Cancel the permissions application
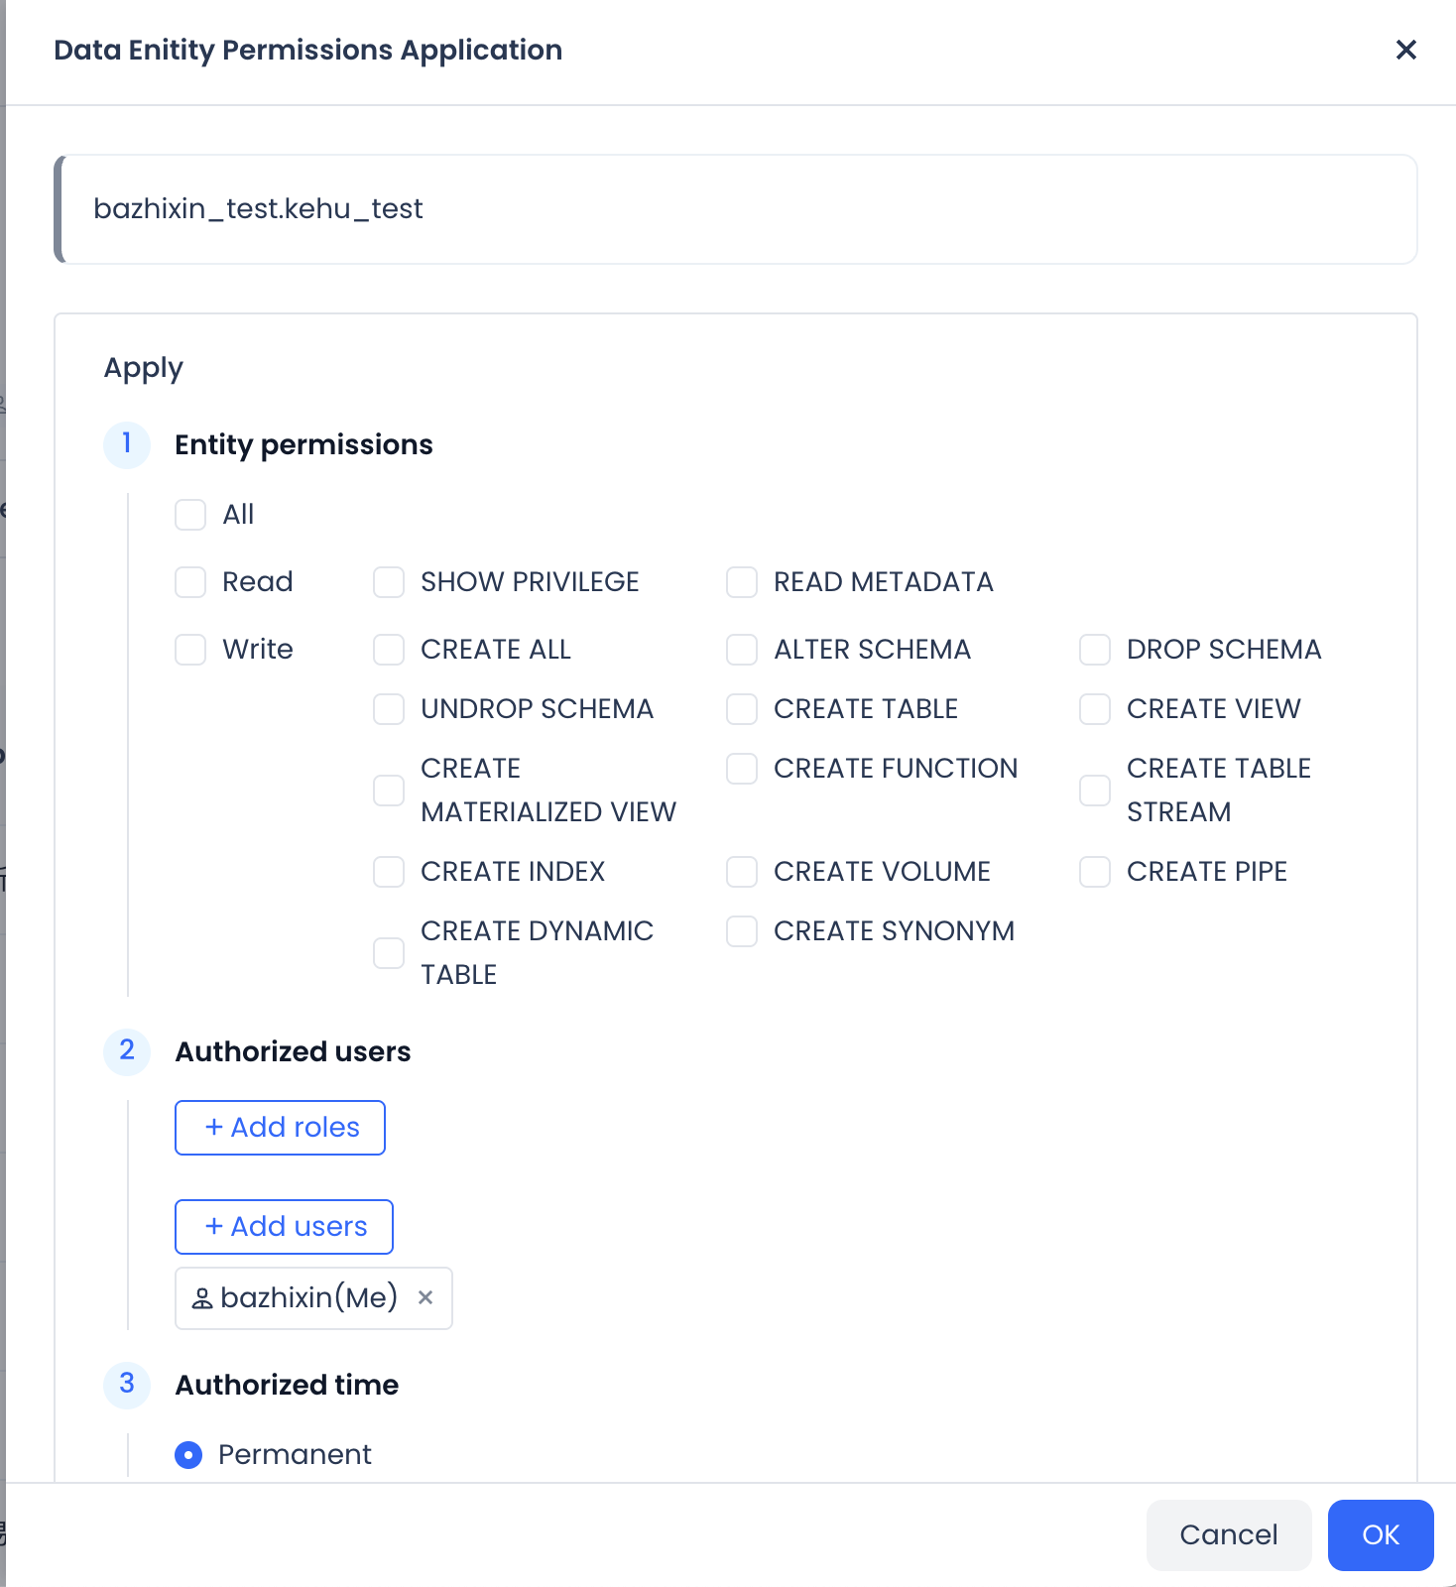1456x1587 pixels. 1228,1535
